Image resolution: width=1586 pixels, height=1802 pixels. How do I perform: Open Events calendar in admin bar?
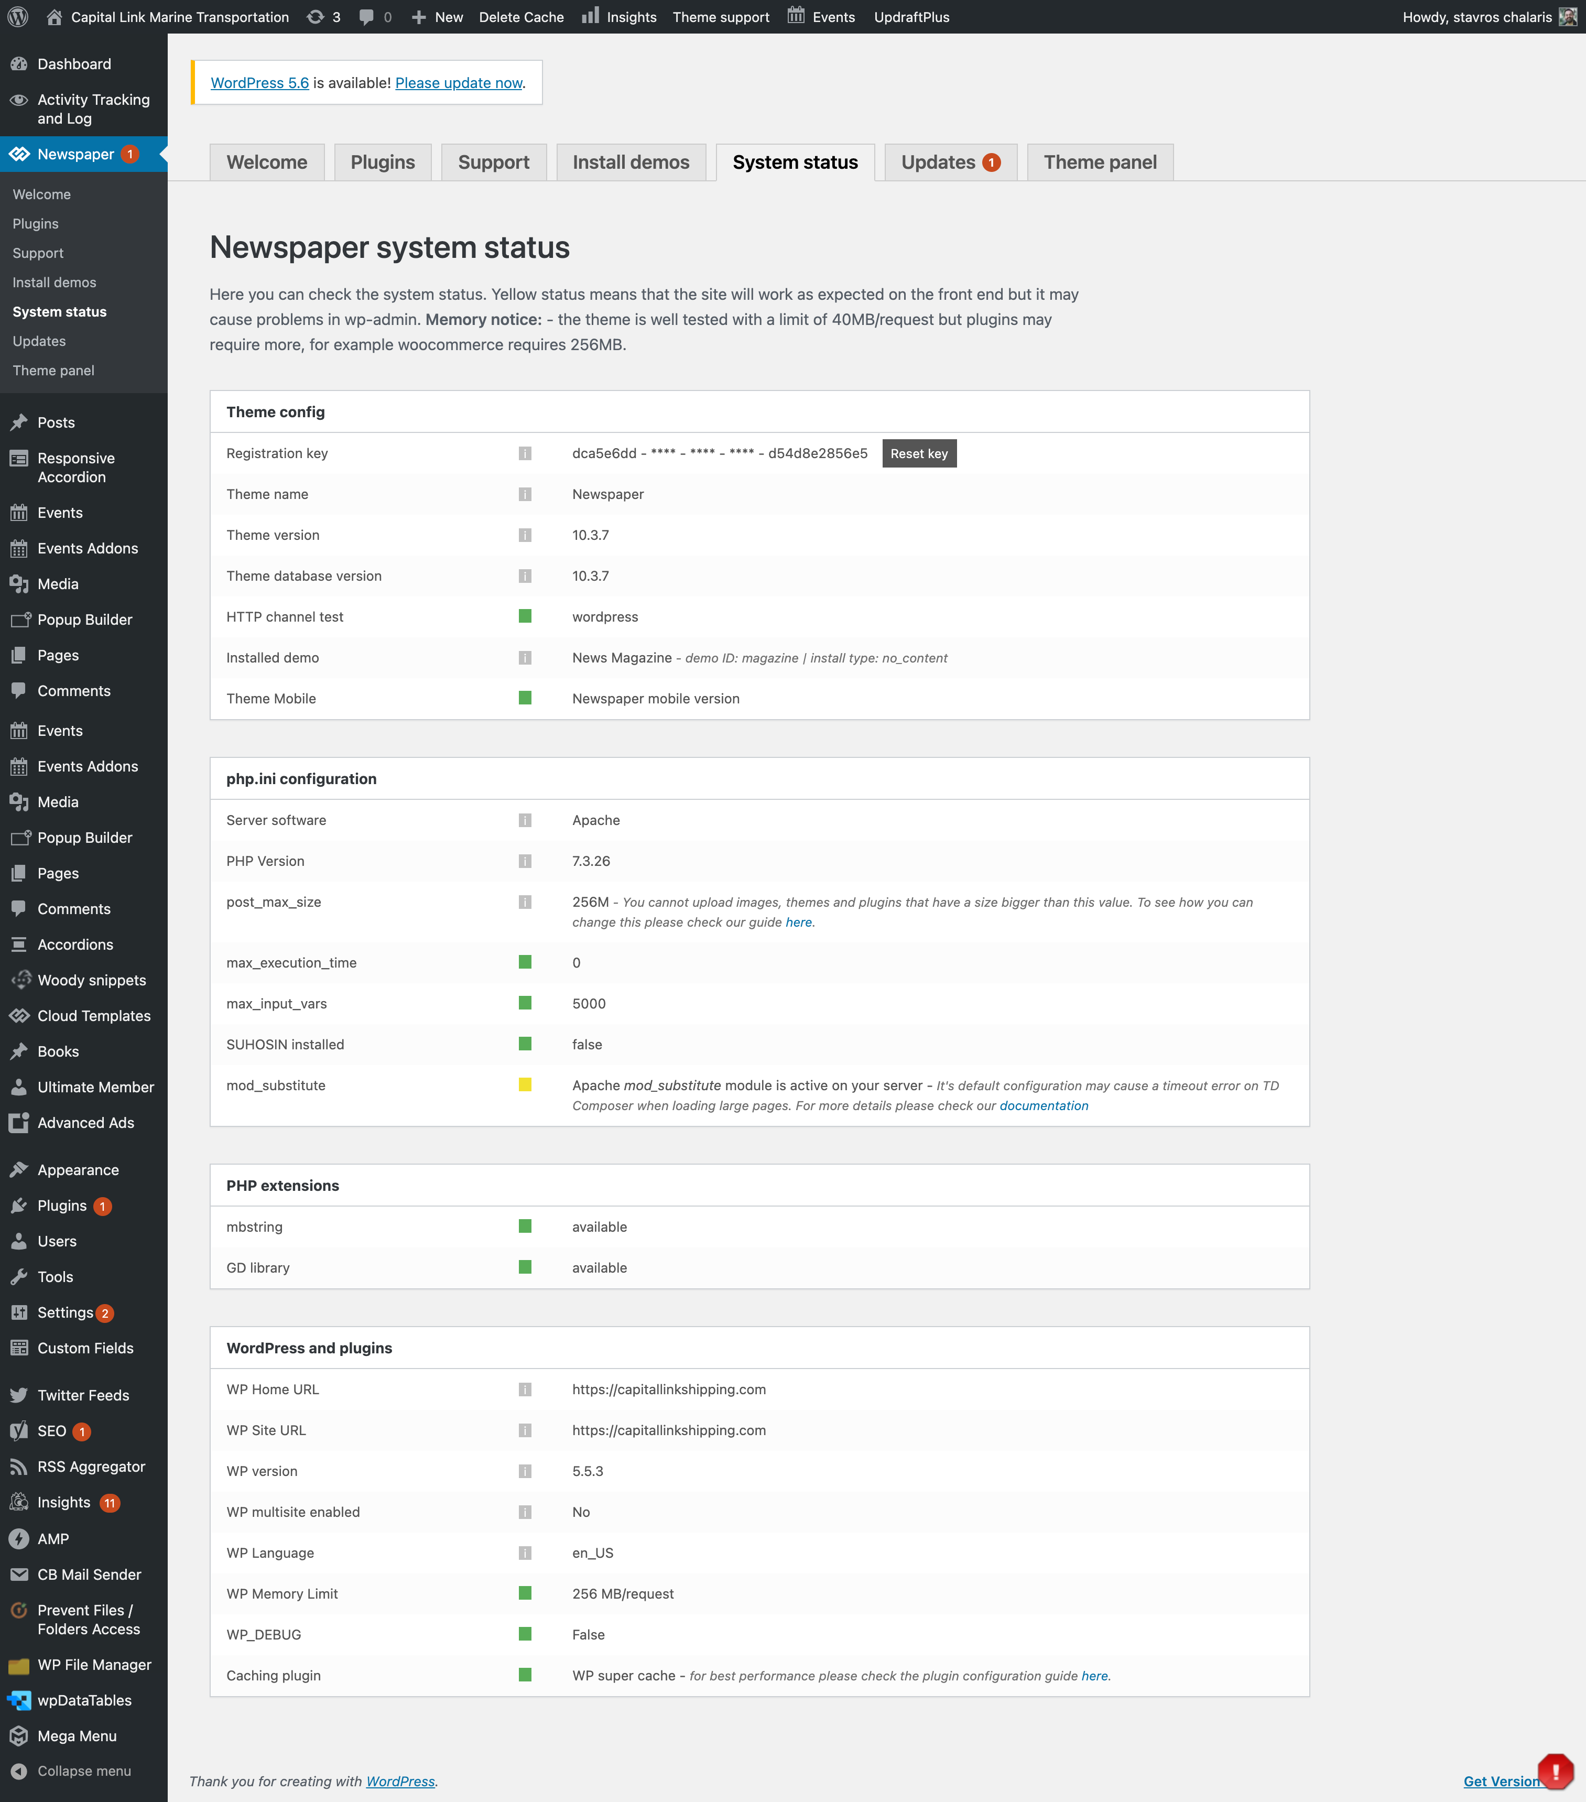[796, 16]
